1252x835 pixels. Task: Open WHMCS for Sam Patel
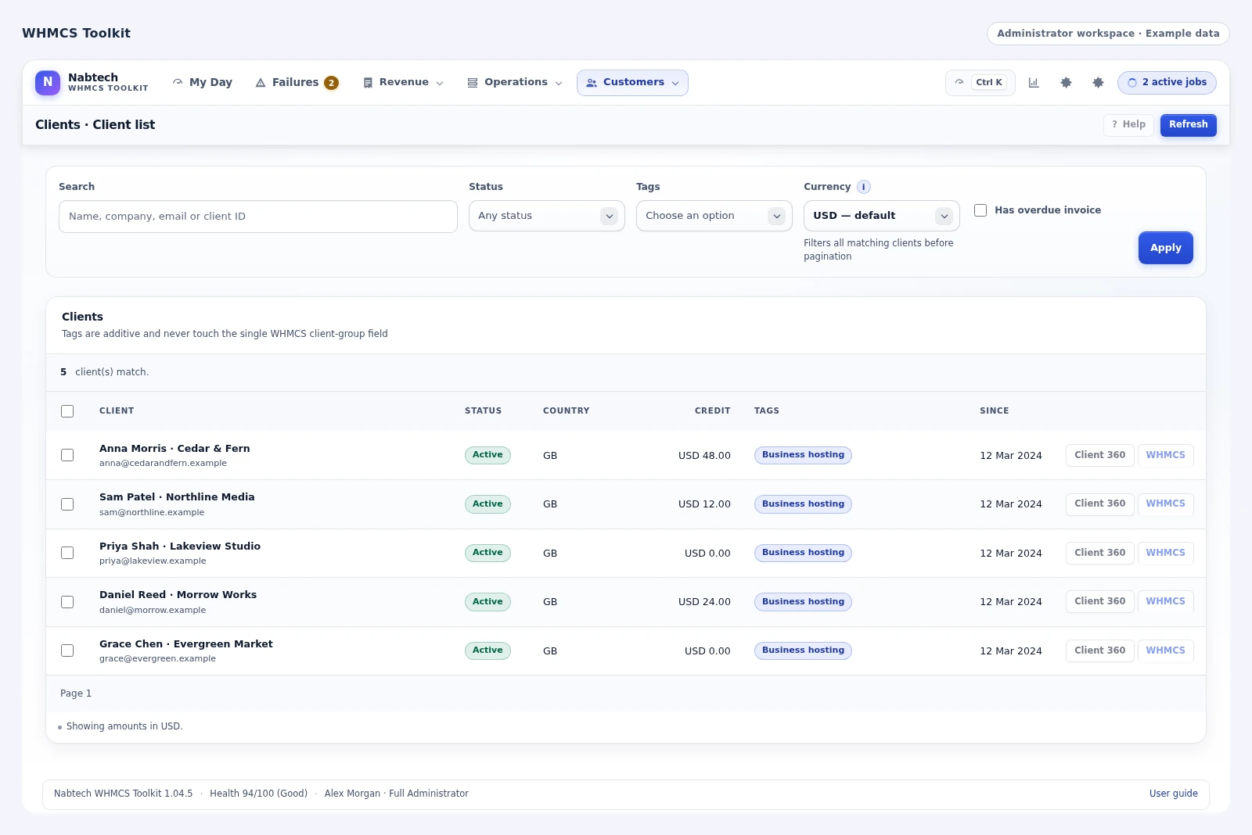[x=1165, y=504]
